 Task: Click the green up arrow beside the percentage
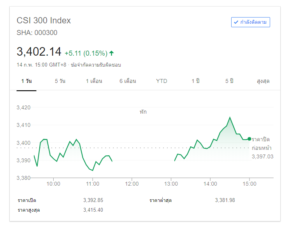(112, 53)
